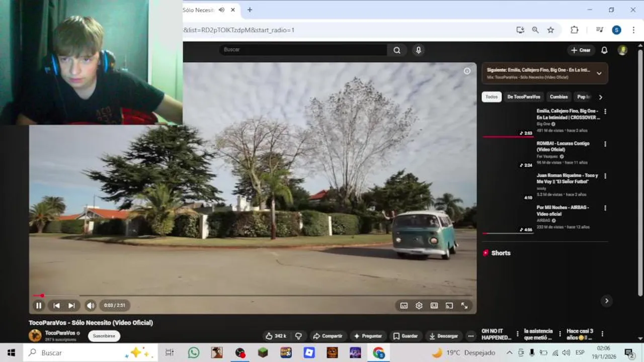Click the Compartir share button
Viewport: 644px width, 362px height.
(327, 336)
